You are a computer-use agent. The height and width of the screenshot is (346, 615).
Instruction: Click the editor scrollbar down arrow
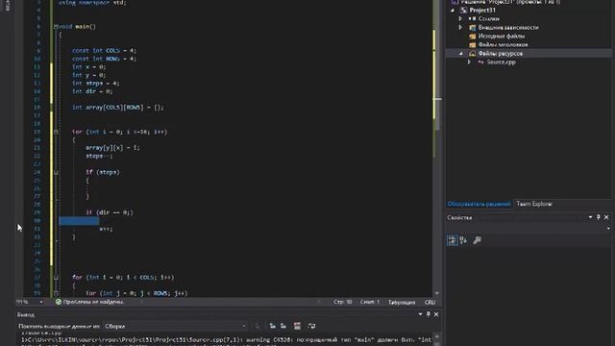(x=436, y=293)
